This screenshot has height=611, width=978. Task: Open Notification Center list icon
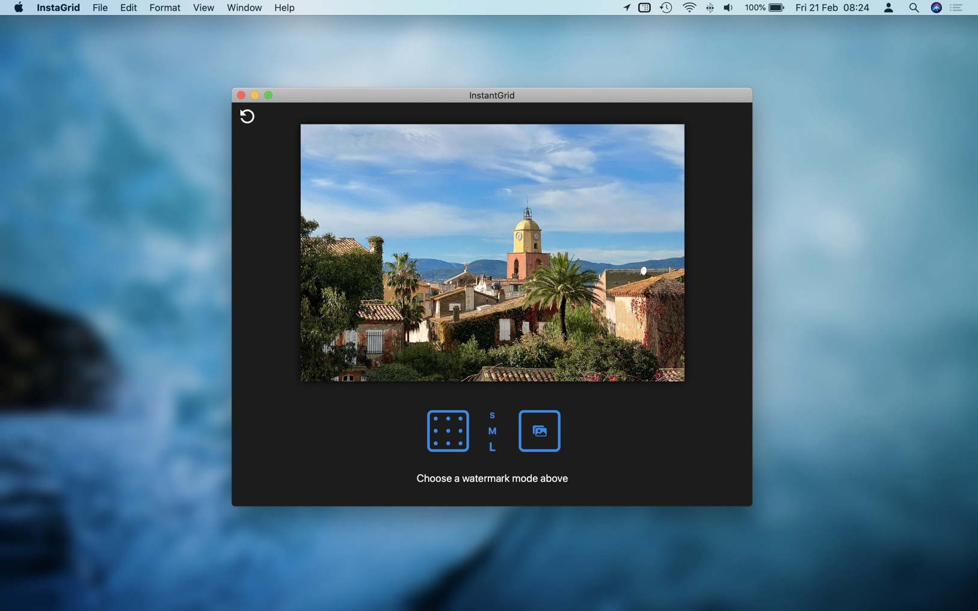coord(956,8)
